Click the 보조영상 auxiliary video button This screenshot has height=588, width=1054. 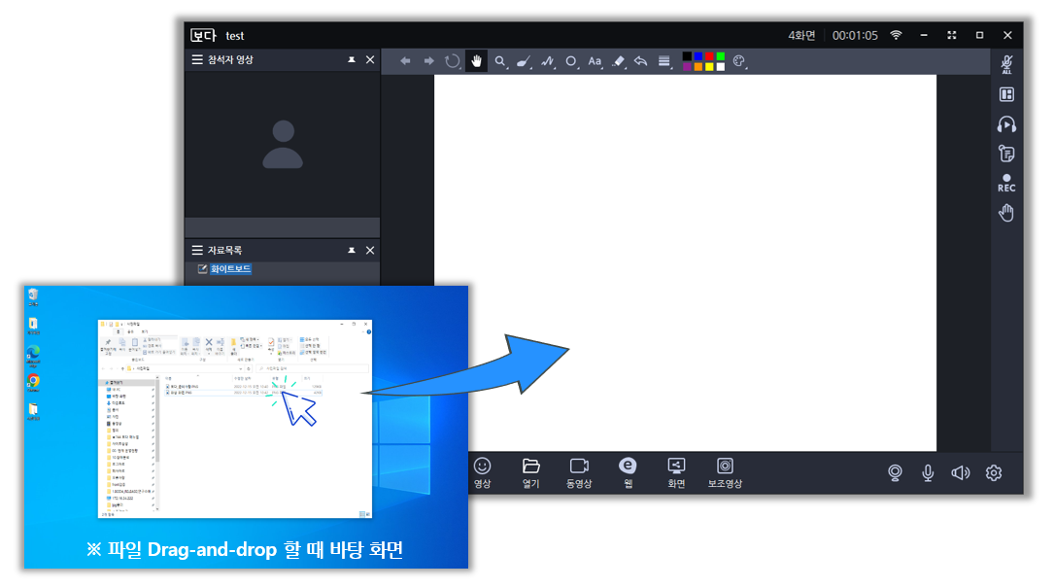point(725,473)
